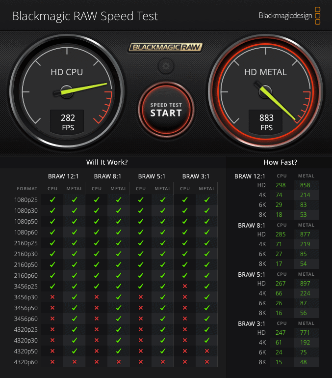This screenshot has width=332, height=378.
Task: Click the 3456p25 BRAW 3:1 CPU red cross
Action: click(185, 286)
